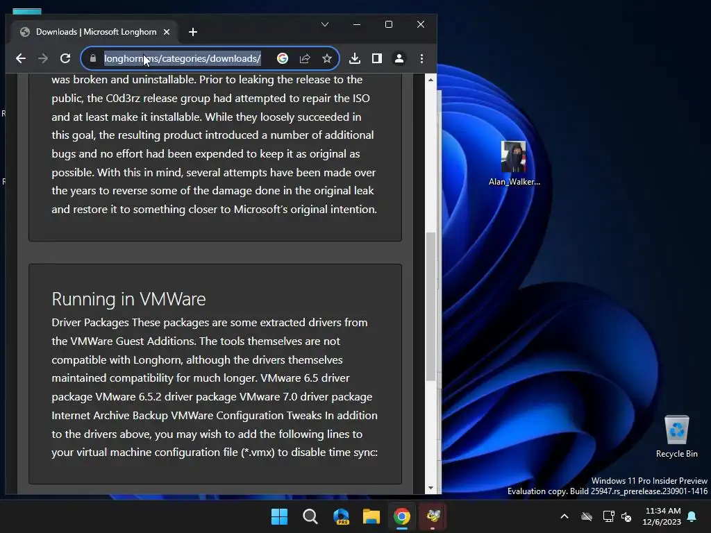The height and width of the screenshot is (533, 711).
Task: Open Chrome side panel
Action: click(x=377, y=58)
